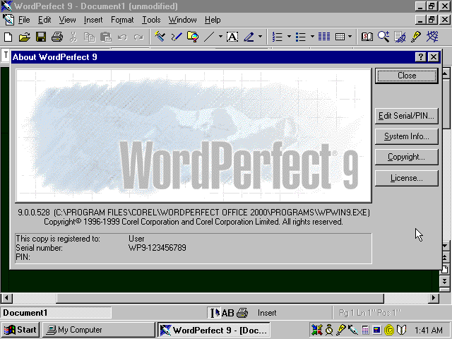Switch to My Computer taskbar button
Screen dimensions: 452x339
[99, 330]
